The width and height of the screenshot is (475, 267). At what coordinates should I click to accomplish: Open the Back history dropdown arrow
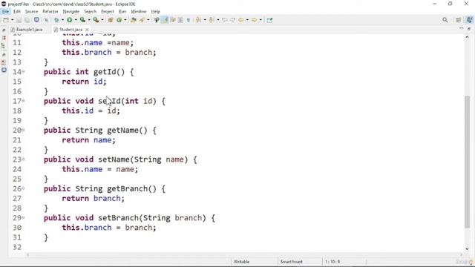(247, 20)
